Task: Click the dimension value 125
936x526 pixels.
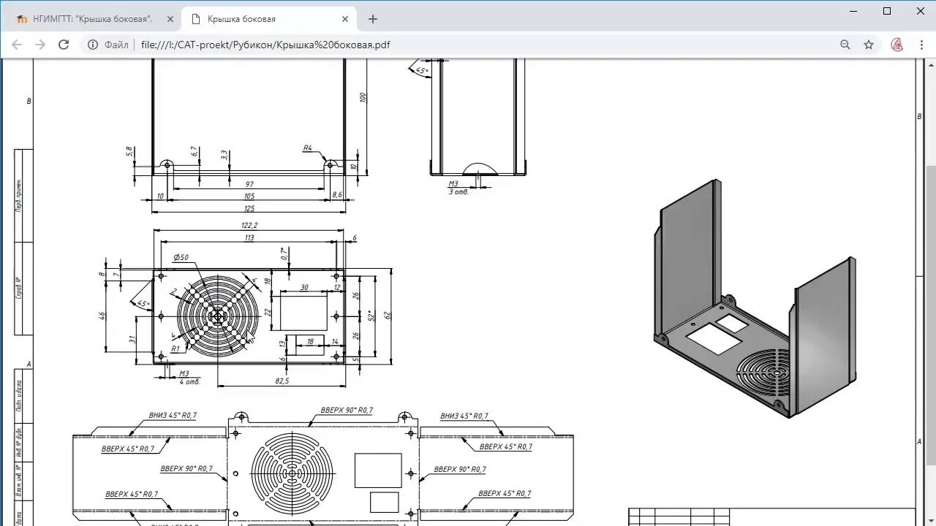Action: [249, 208]
